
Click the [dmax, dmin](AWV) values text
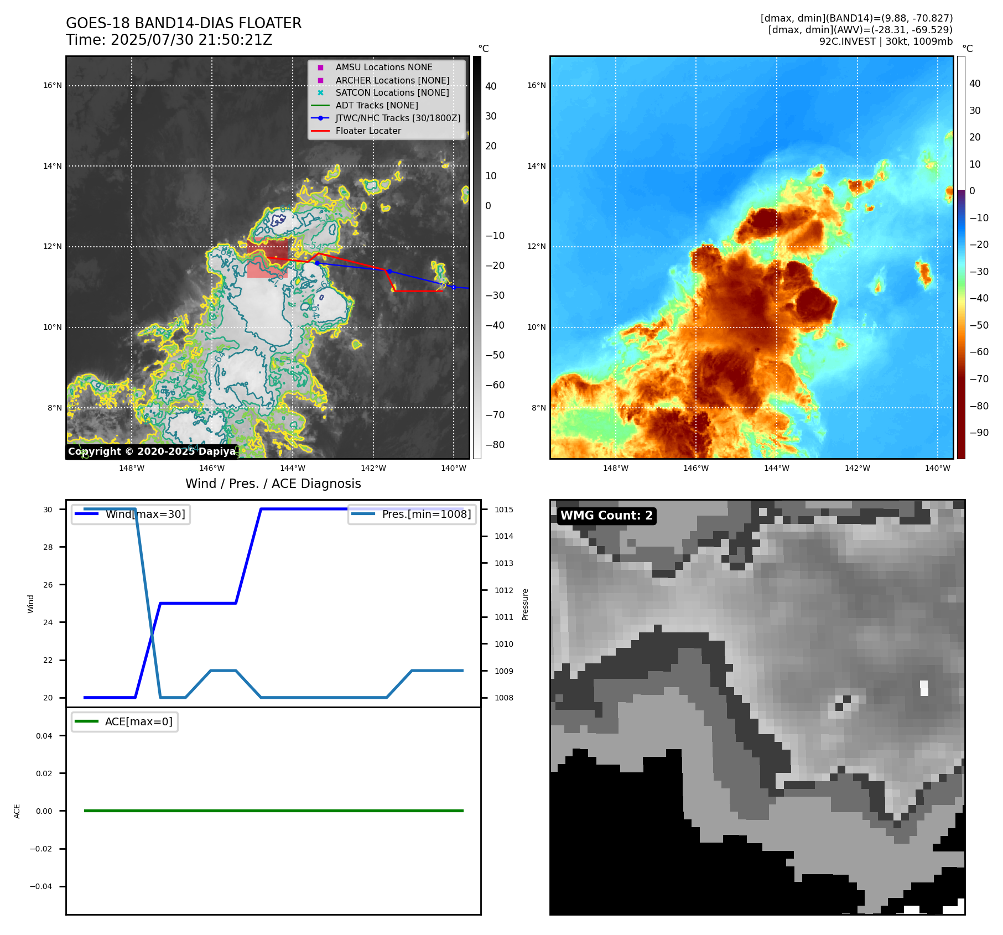[860, 30]
